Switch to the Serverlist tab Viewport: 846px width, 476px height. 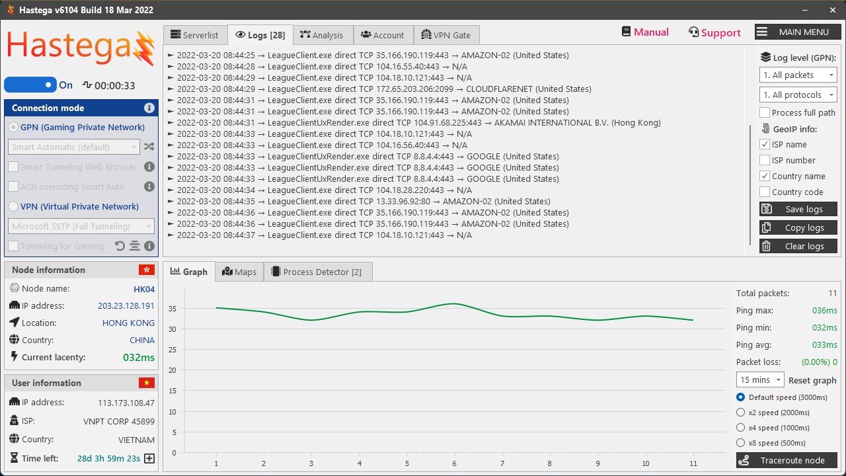(195, 35)
